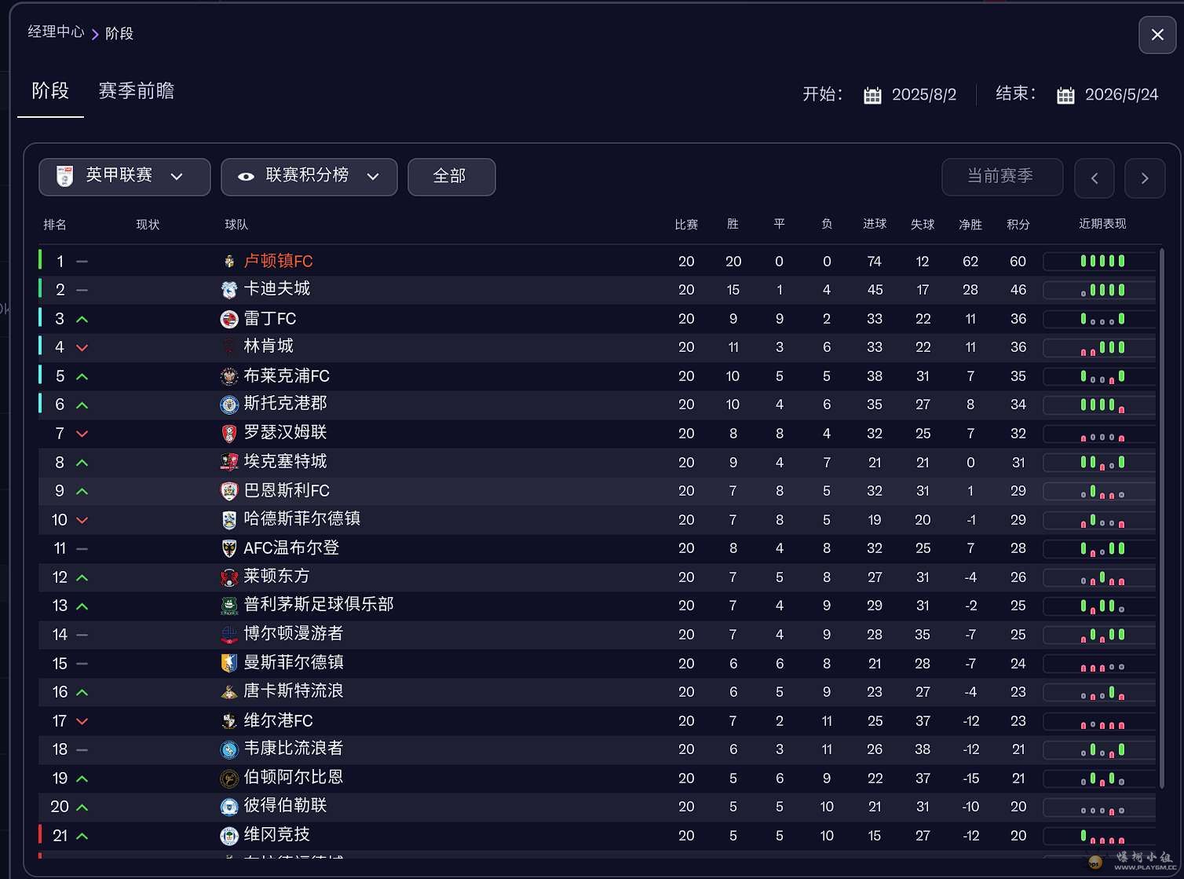Click the 卡迪夫城 club badge icon
This screenshot has width=1184, height=879.
229,290
